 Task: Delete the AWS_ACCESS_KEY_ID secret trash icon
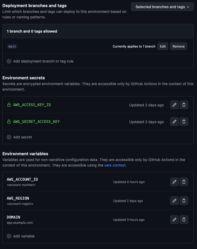(184, 105)
